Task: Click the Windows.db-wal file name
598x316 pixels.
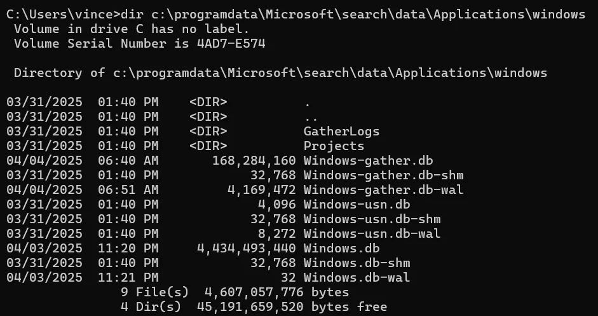Action: [x=357, y=277]
